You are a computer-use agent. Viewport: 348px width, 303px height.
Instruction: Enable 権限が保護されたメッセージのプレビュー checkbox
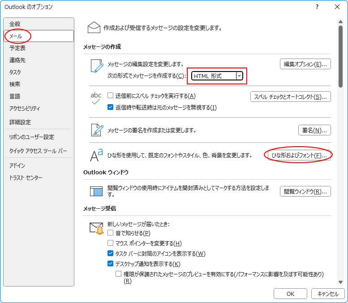(x=119, y=274)
